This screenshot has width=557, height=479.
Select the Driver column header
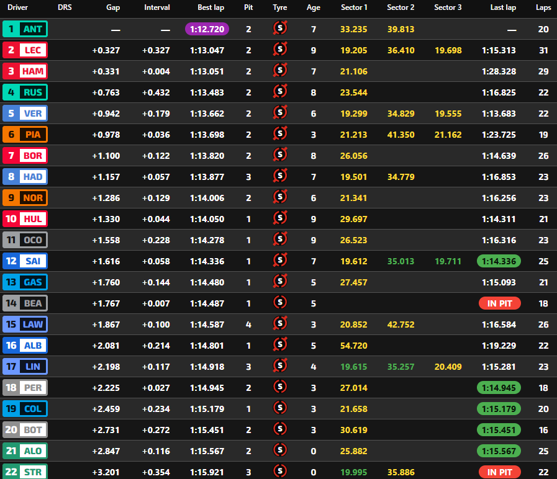pos(17,7)
